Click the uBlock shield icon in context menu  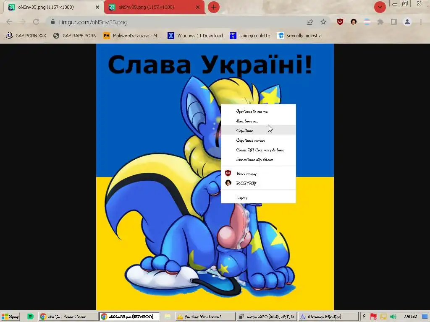click(228, 173)
